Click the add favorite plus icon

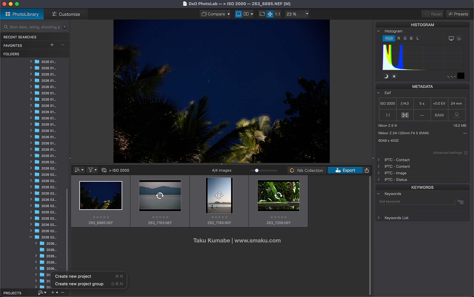coord(52,45)
